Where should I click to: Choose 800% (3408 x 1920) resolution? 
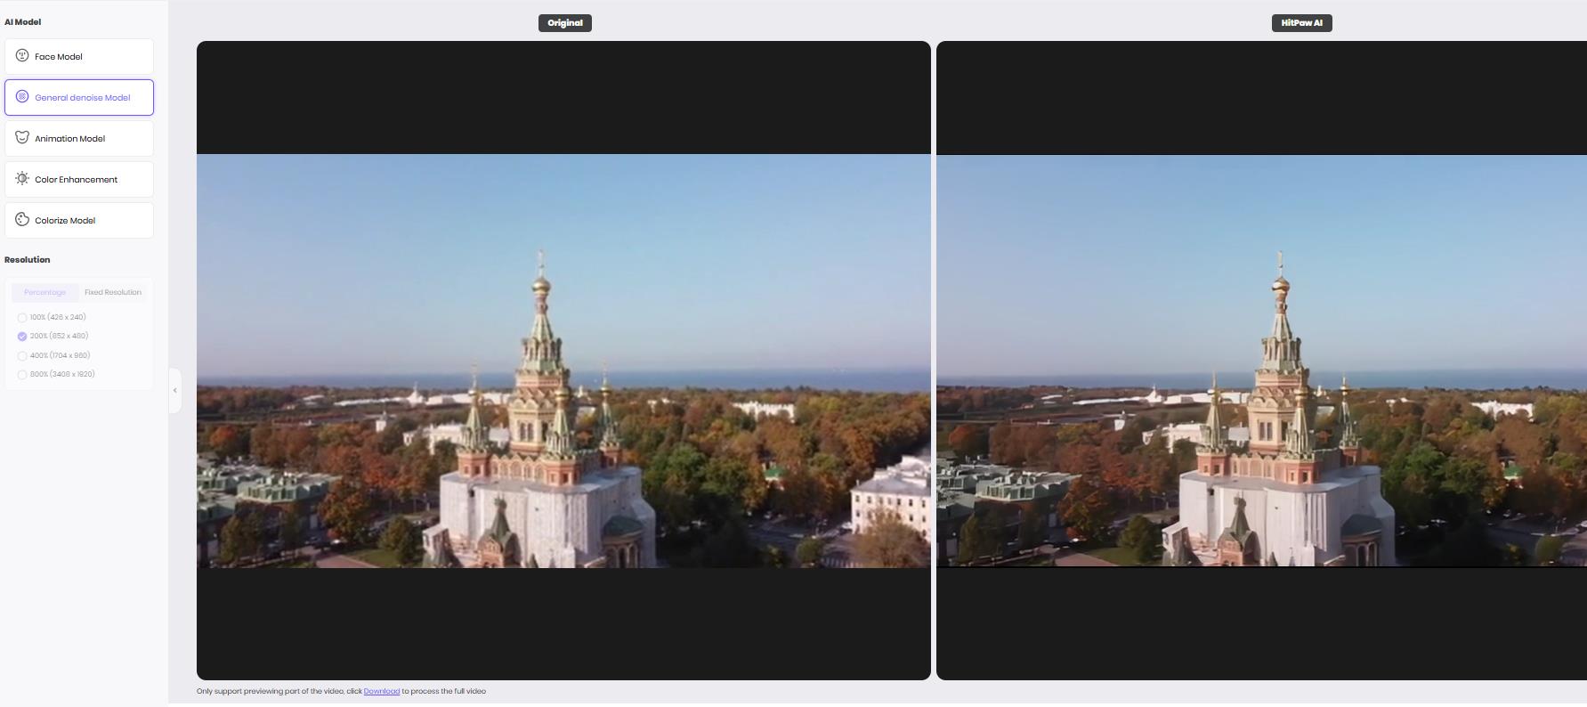[22, 375]
